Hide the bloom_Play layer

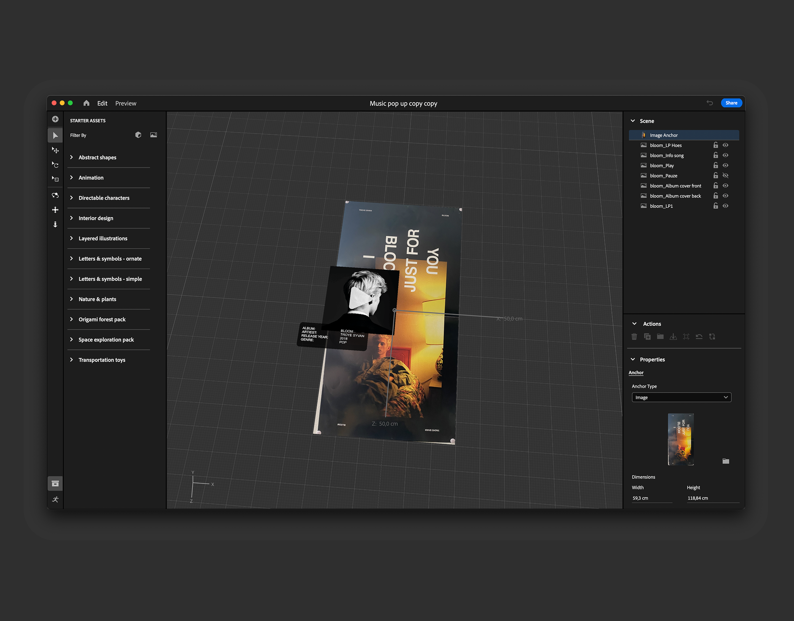[x=726, y=165]
